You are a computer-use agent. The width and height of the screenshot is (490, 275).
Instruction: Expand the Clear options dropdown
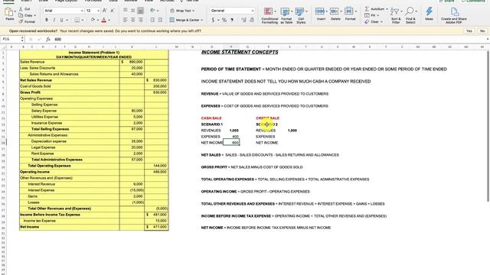381,22
